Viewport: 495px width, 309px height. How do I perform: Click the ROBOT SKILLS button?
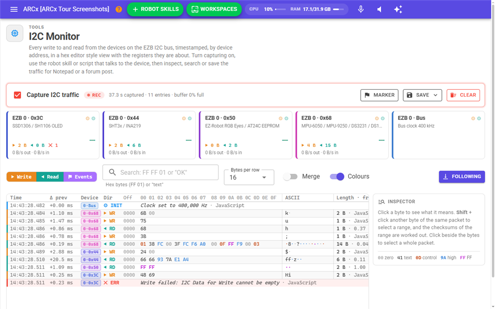(155, 9)
